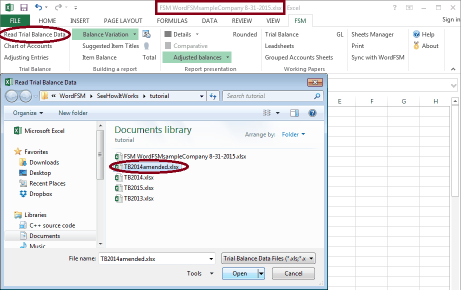Click Sign in link
This screenshot has height=290, width=461.
point(451,19)
